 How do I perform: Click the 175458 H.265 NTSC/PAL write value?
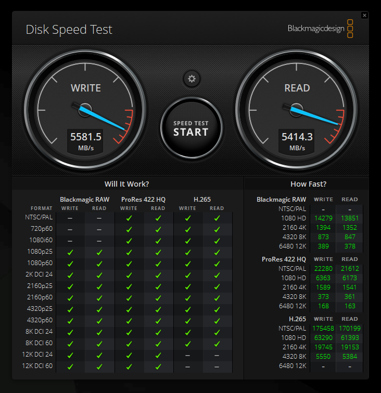coord(323,329)
